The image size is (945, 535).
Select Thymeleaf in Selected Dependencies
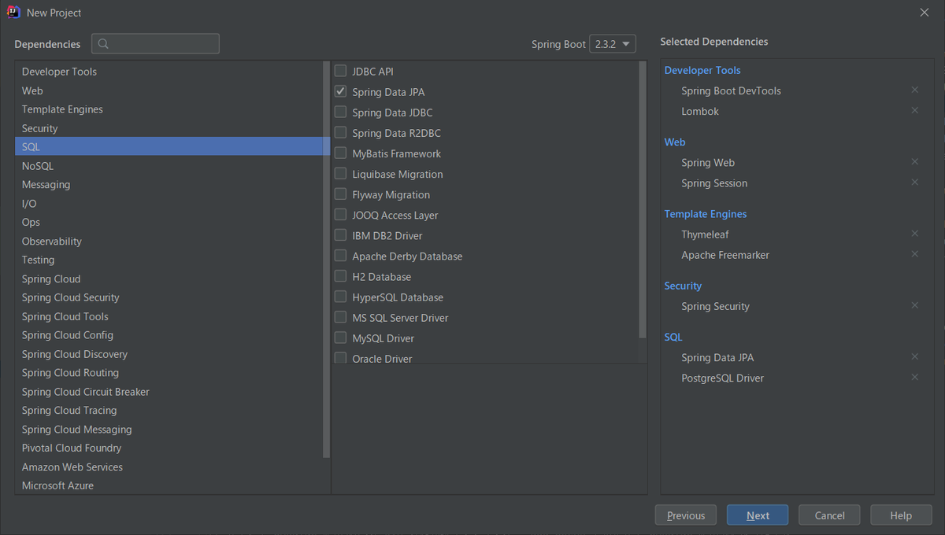click(705, 234)
